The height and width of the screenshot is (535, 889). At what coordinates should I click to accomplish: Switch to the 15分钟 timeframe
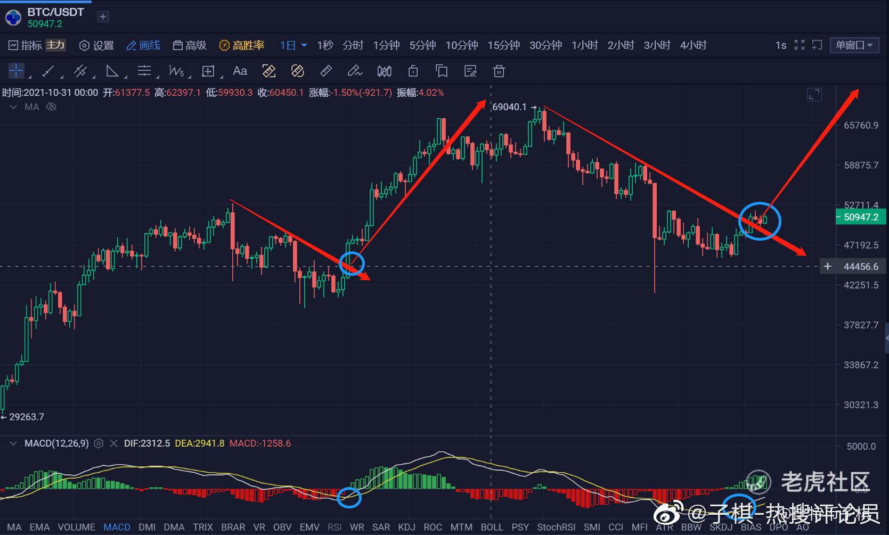pos(504,45)
